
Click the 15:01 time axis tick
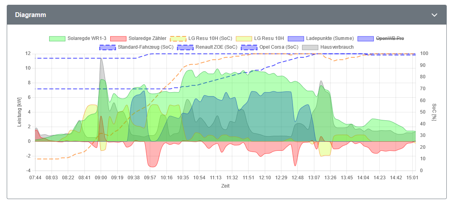(413, 177)
